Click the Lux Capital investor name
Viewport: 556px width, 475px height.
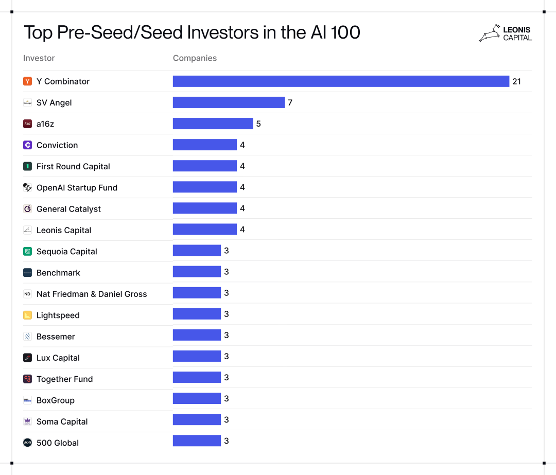(x=58, y=358)
